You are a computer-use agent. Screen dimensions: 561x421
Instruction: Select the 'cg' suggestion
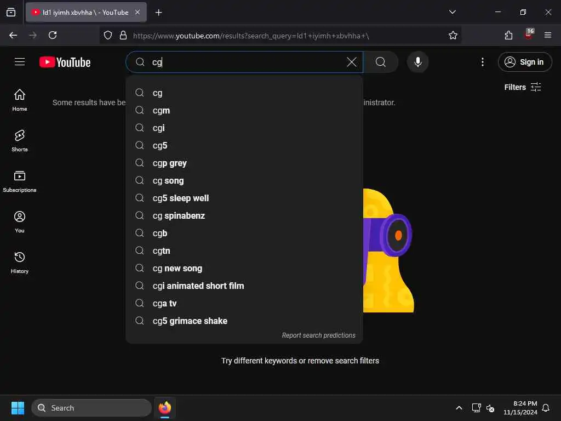(x=244, y=93)
